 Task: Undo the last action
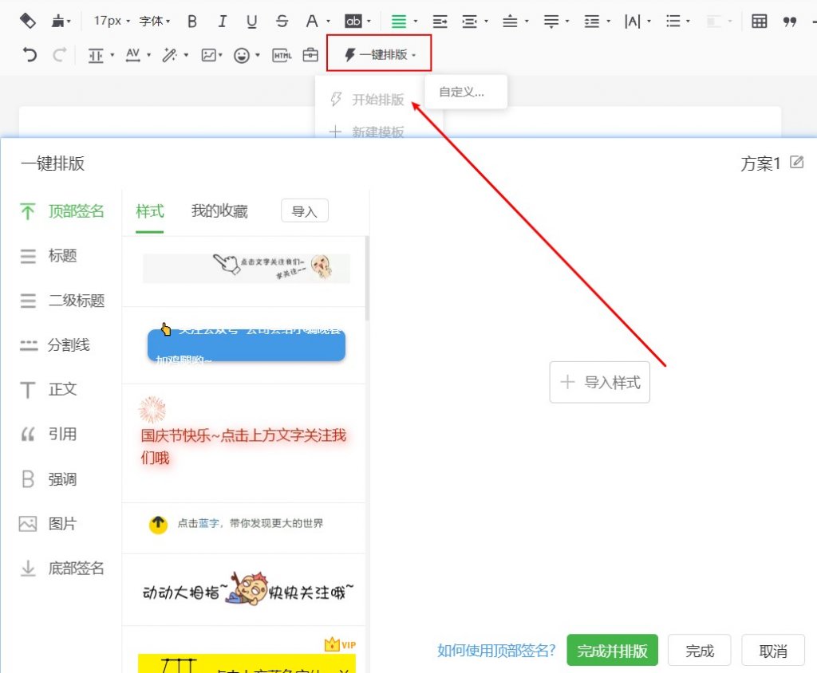(x=30, y=55)
